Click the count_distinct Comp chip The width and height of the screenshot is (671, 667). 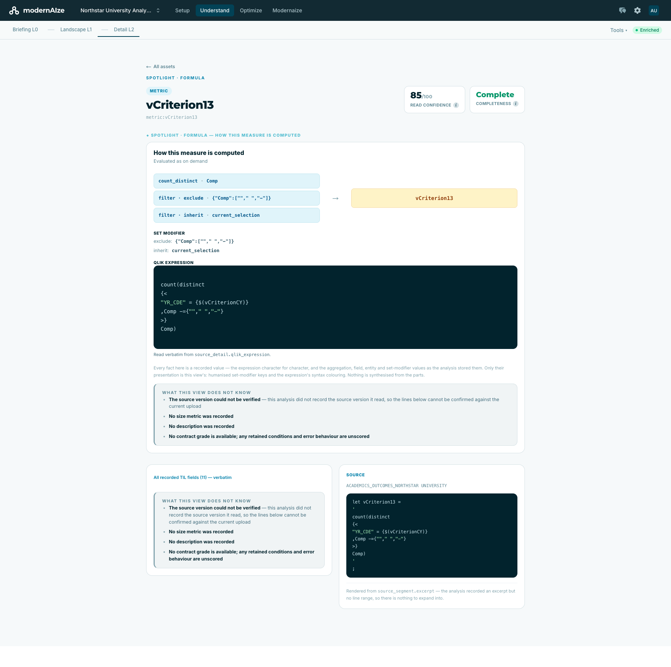tap(236, 181)
